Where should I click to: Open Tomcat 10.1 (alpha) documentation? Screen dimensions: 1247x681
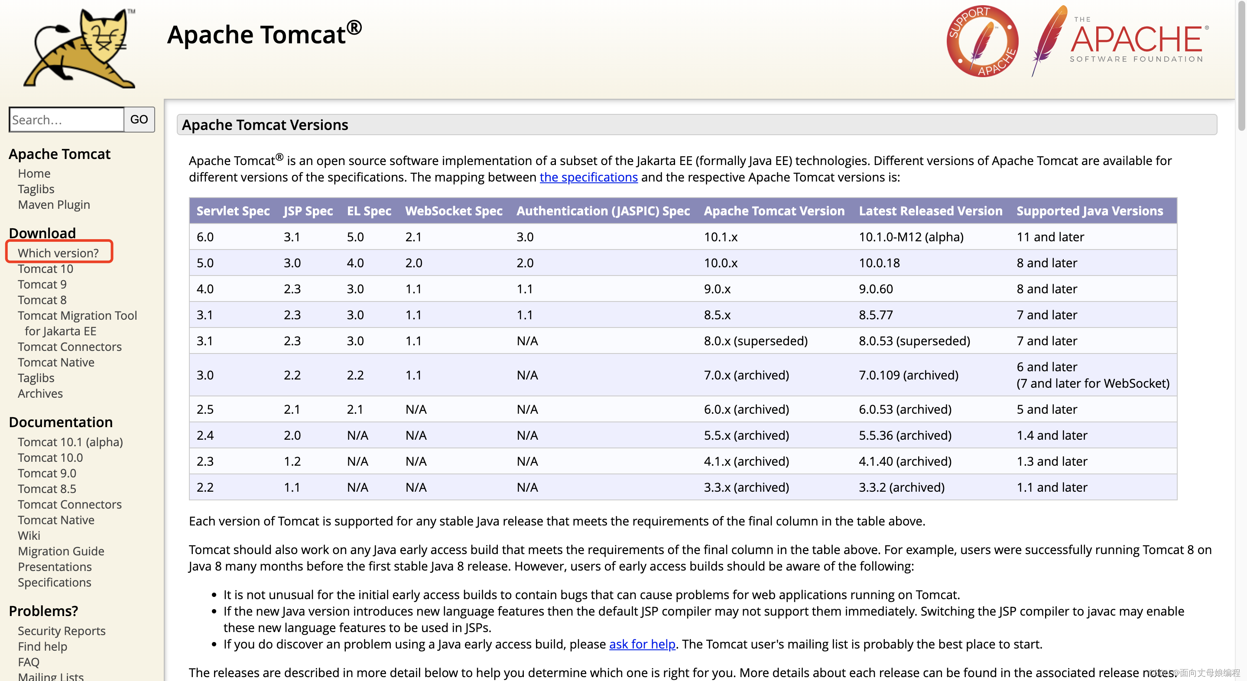pyautogui.click(x=70, y=442)
